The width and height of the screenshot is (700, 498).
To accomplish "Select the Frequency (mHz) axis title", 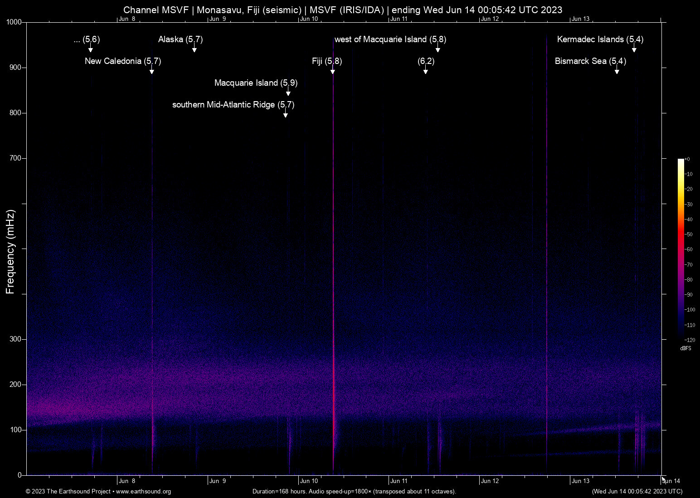I will [10, 249].
